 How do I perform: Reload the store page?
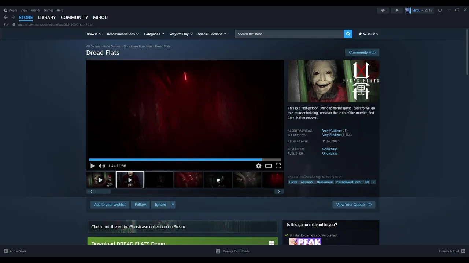6,24
